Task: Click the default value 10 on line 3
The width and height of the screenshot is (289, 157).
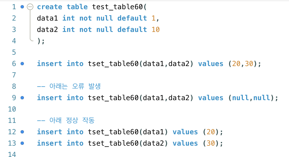Action: [x=156, y=30]
